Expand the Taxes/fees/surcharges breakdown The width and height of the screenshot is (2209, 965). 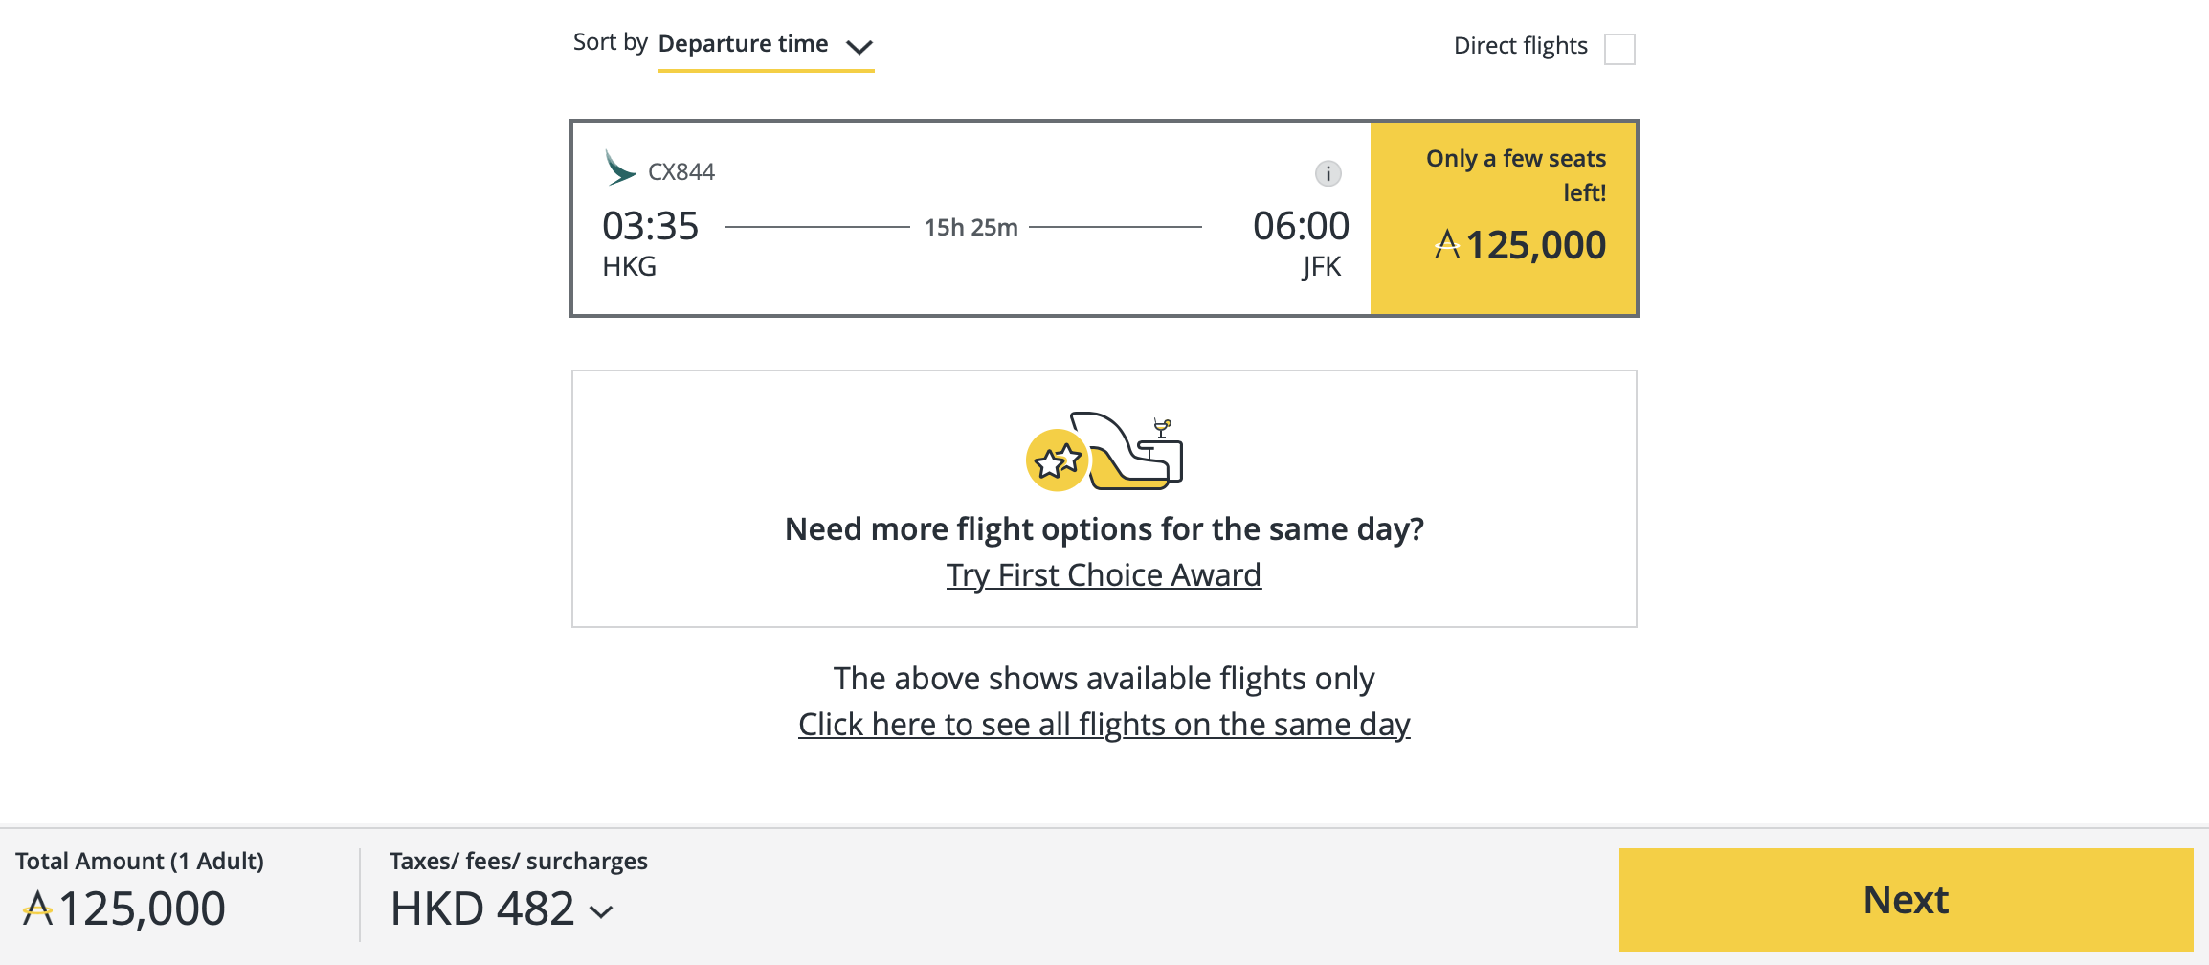click(x=601, y=911)
